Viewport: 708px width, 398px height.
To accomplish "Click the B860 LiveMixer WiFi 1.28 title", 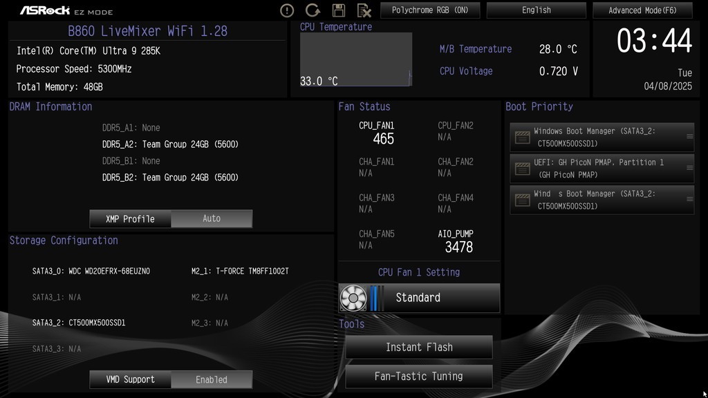I will click(147, 31).
